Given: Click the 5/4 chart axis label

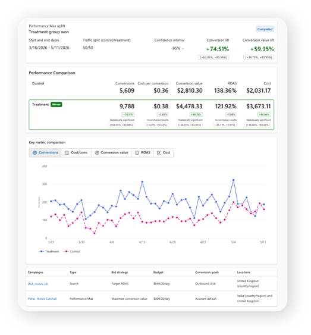Looking at the screenshot, I should (x=234, y=242).
